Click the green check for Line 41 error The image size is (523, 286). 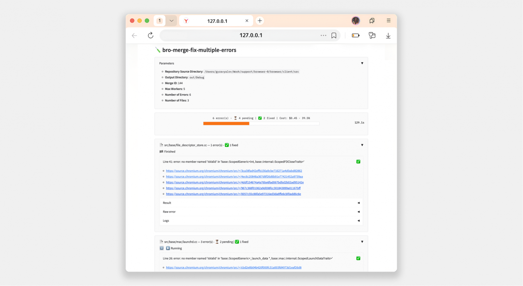coord(358,162)
